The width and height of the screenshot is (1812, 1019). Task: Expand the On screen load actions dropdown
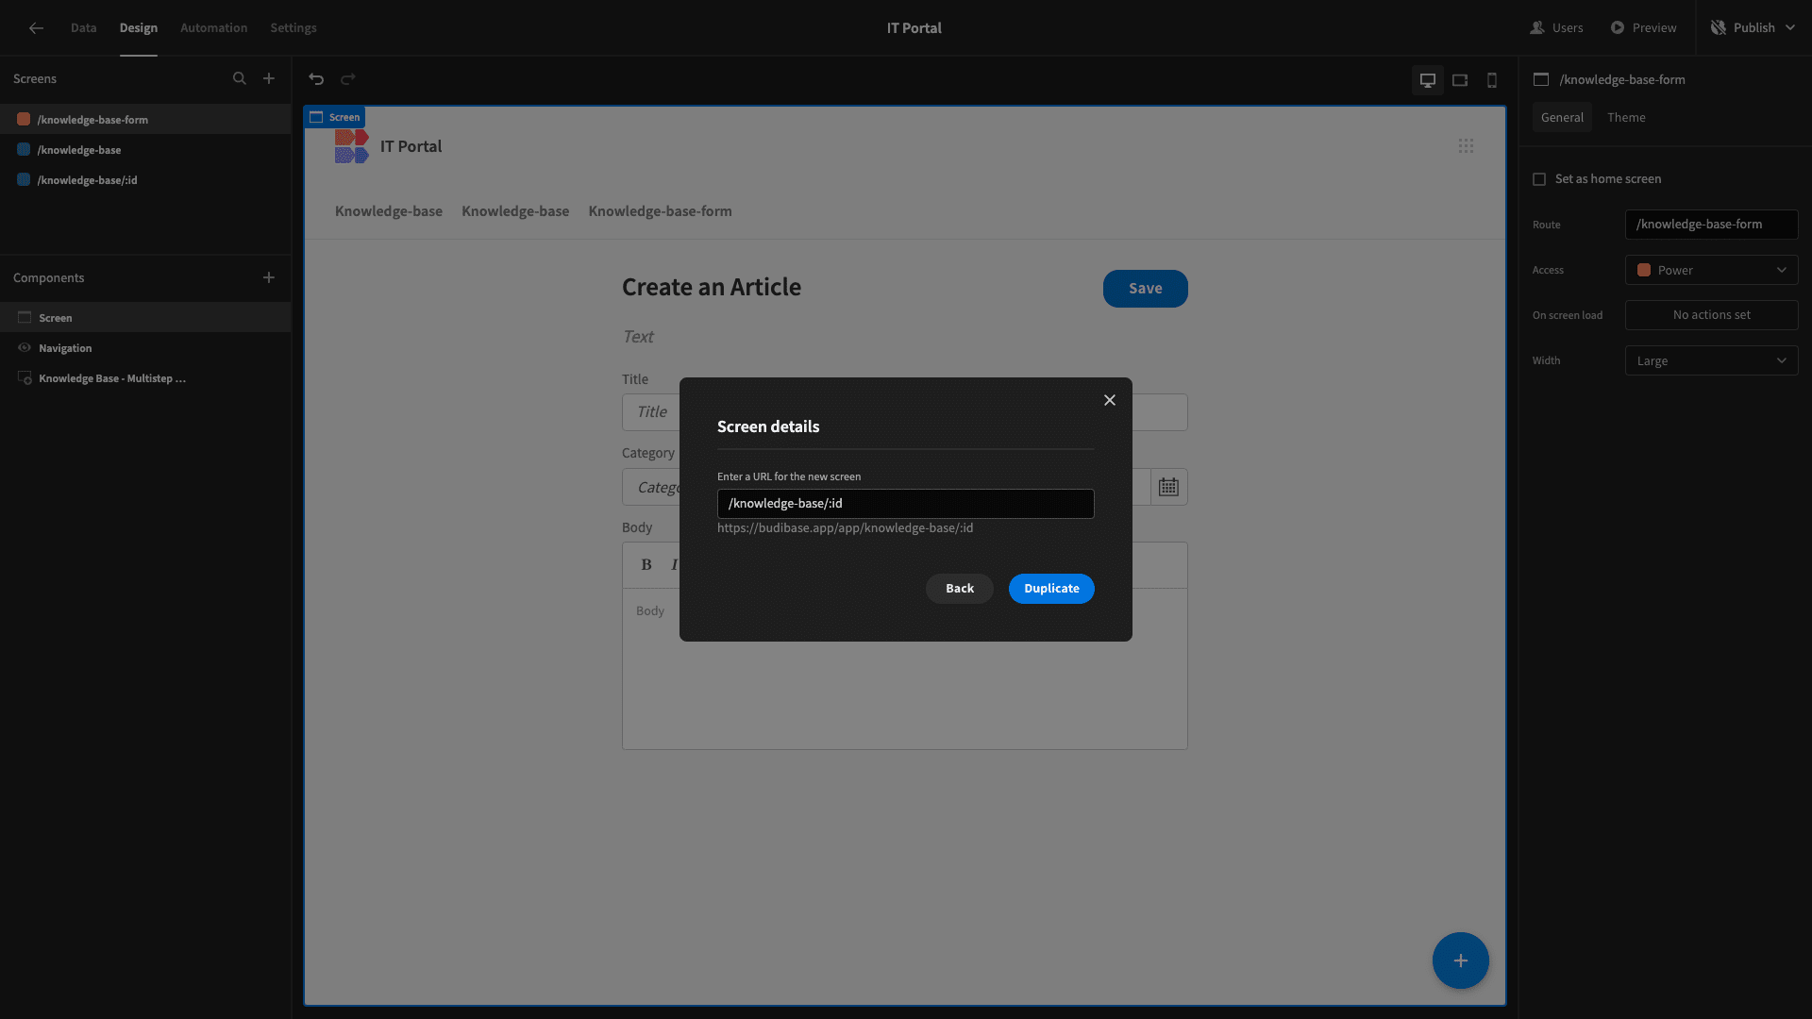tap(1711, 315)
